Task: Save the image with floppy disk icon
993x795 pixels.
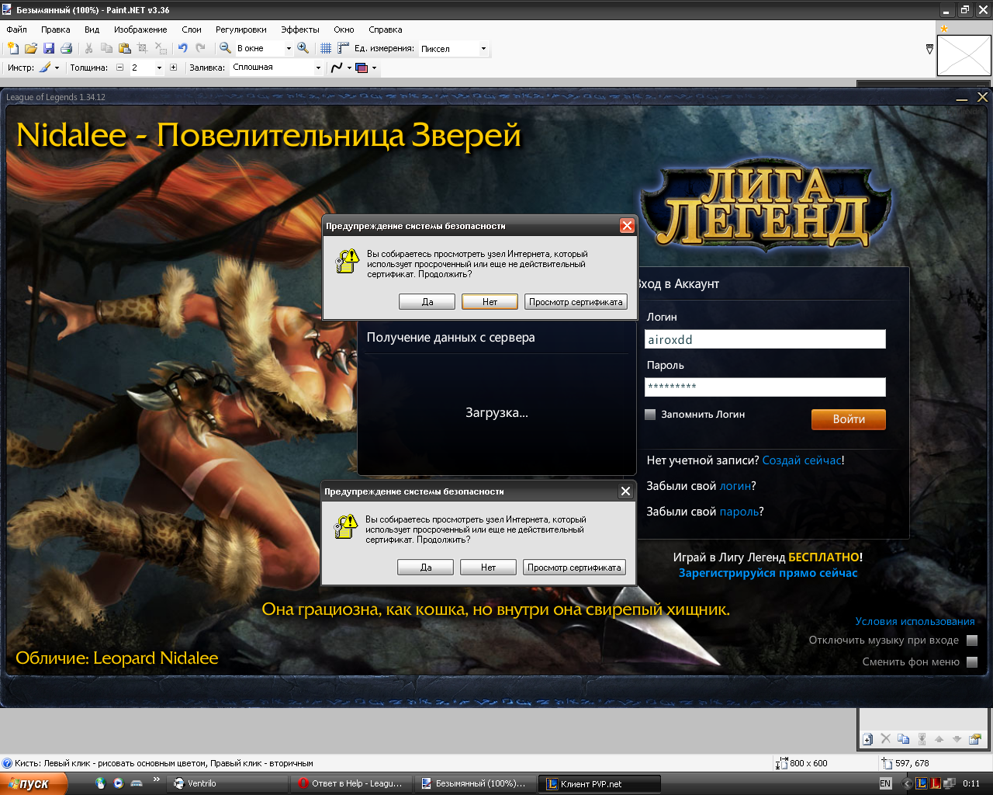Action: click(x=48, y=48)
